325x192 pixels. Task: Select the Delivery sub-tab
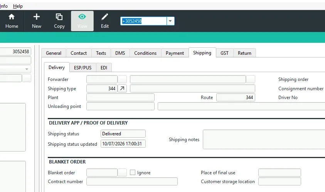57,67
